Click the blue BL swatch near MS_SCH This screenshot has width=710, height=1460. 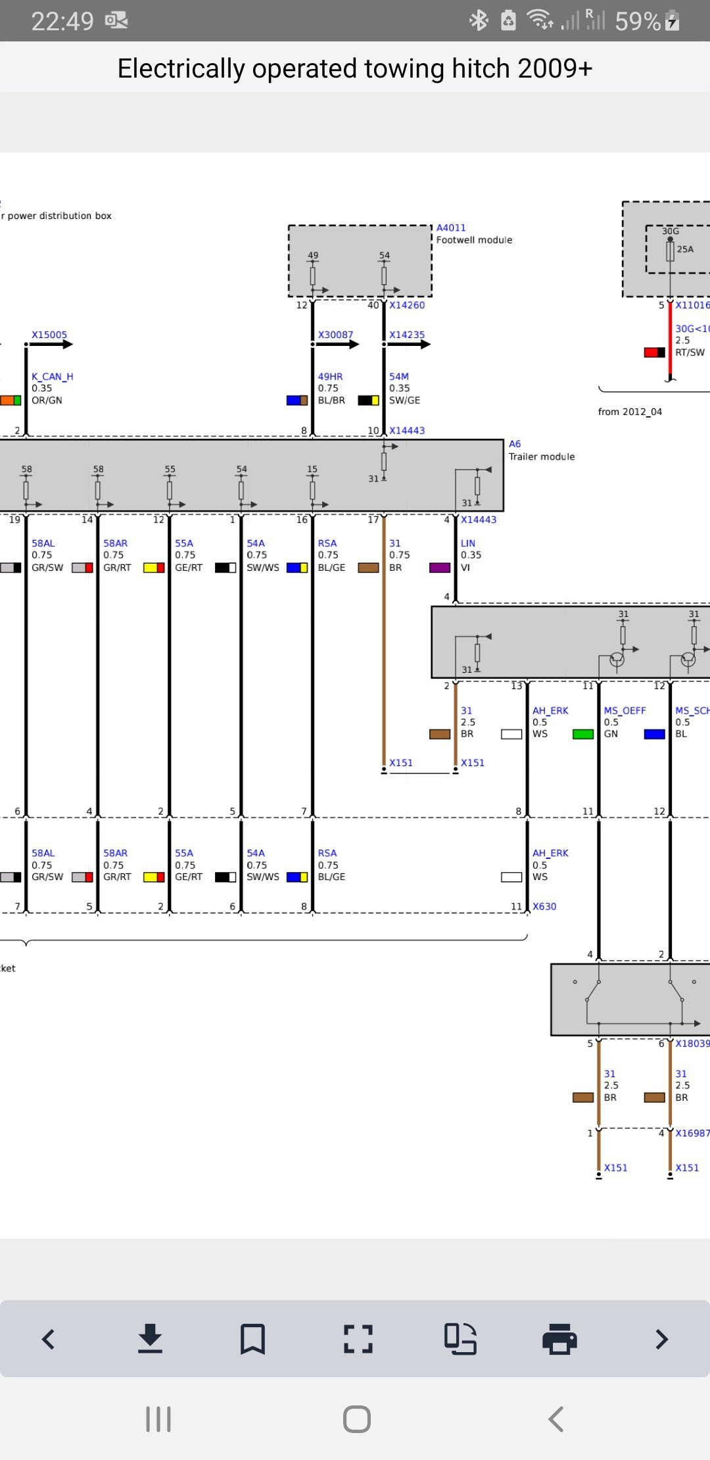tap(654, 734)
